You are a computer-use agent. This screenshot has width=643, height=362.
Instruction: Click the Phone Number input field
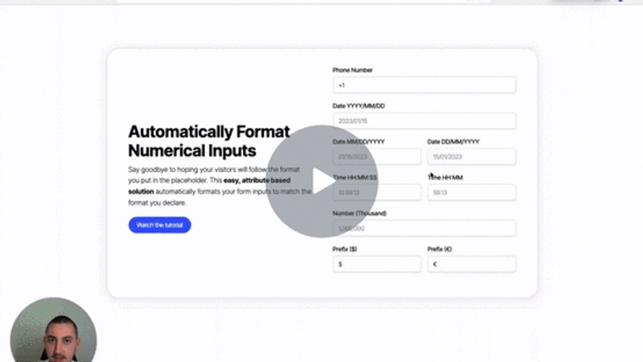[x=424, y=85]
